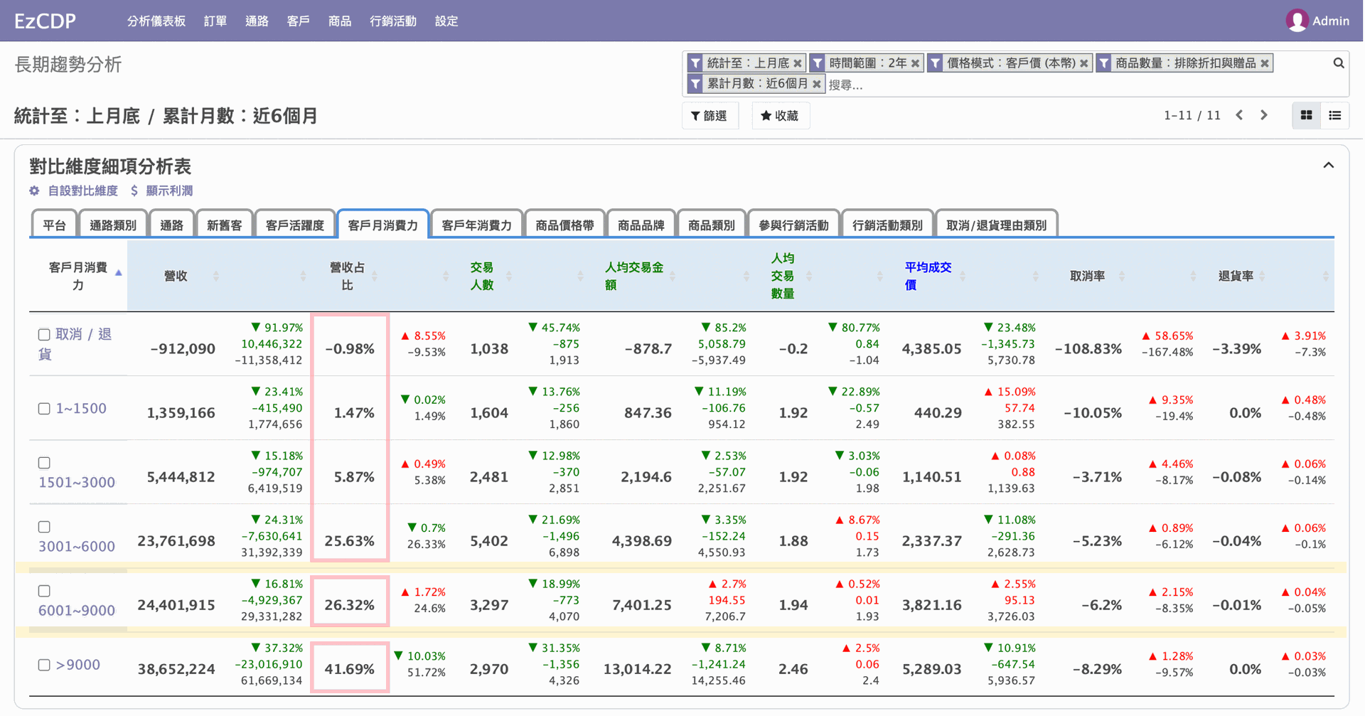Switch to 商品品牌 tab

[x=641, y=225]
